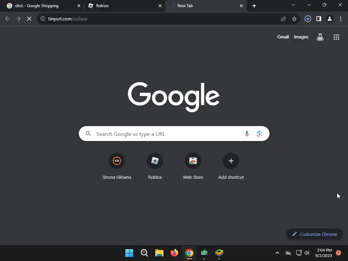The image size is (348, 261).
Task: Expand the tab search chevron
Action: [293, 5]
